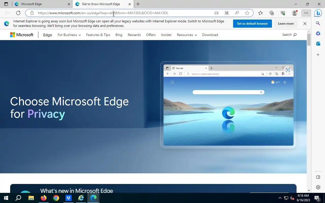
Task: View site information lock icon
Action: coord(32,13)
